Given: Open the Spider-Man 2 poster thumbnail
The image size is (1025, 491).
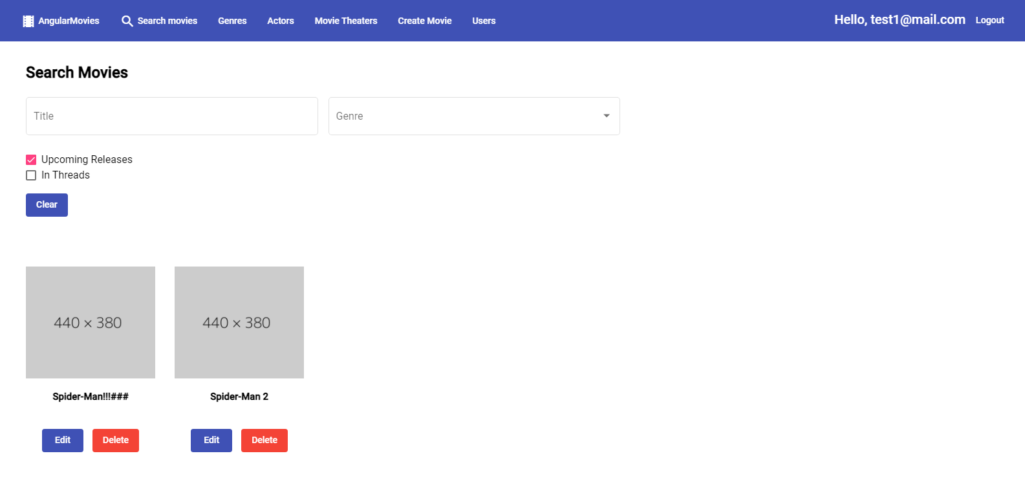Looking at the screenshot, I should click(x=239, y=322).
